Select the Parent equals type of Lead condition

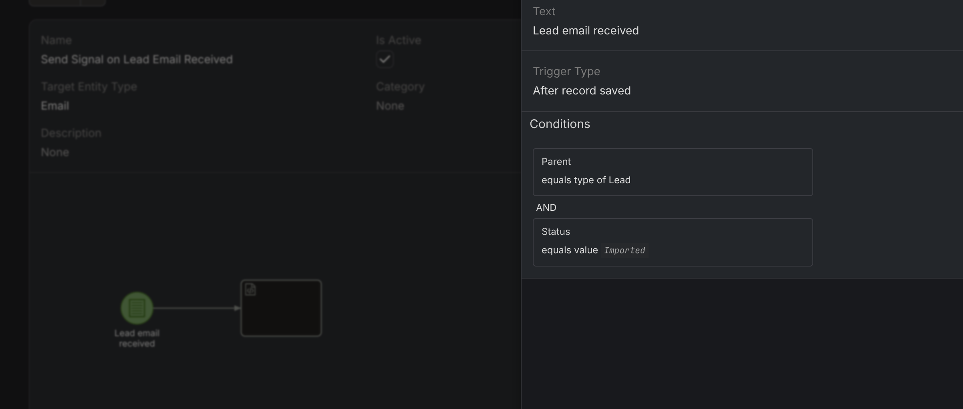click(x=673, y=172)
